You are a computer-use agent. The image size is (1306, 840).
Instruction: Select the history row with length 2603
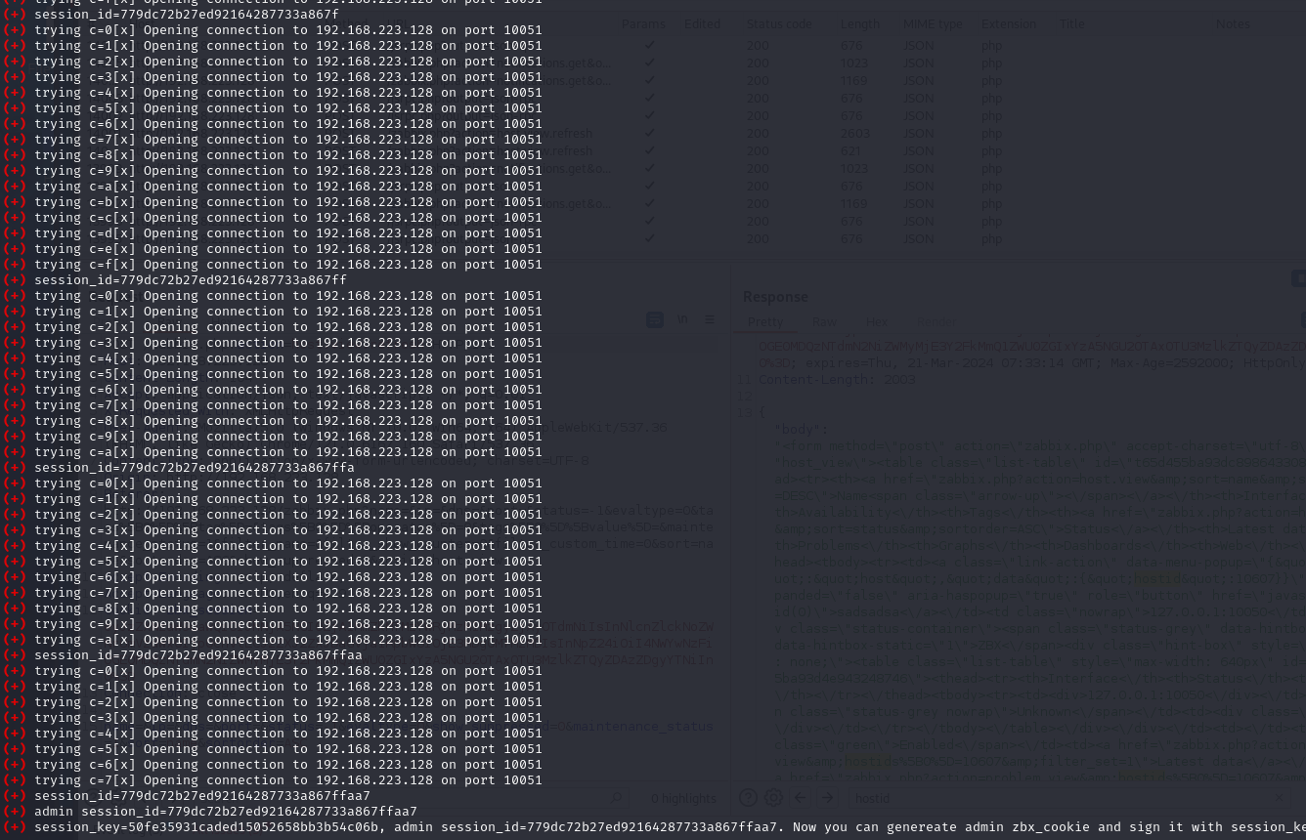tap(855, 134)
